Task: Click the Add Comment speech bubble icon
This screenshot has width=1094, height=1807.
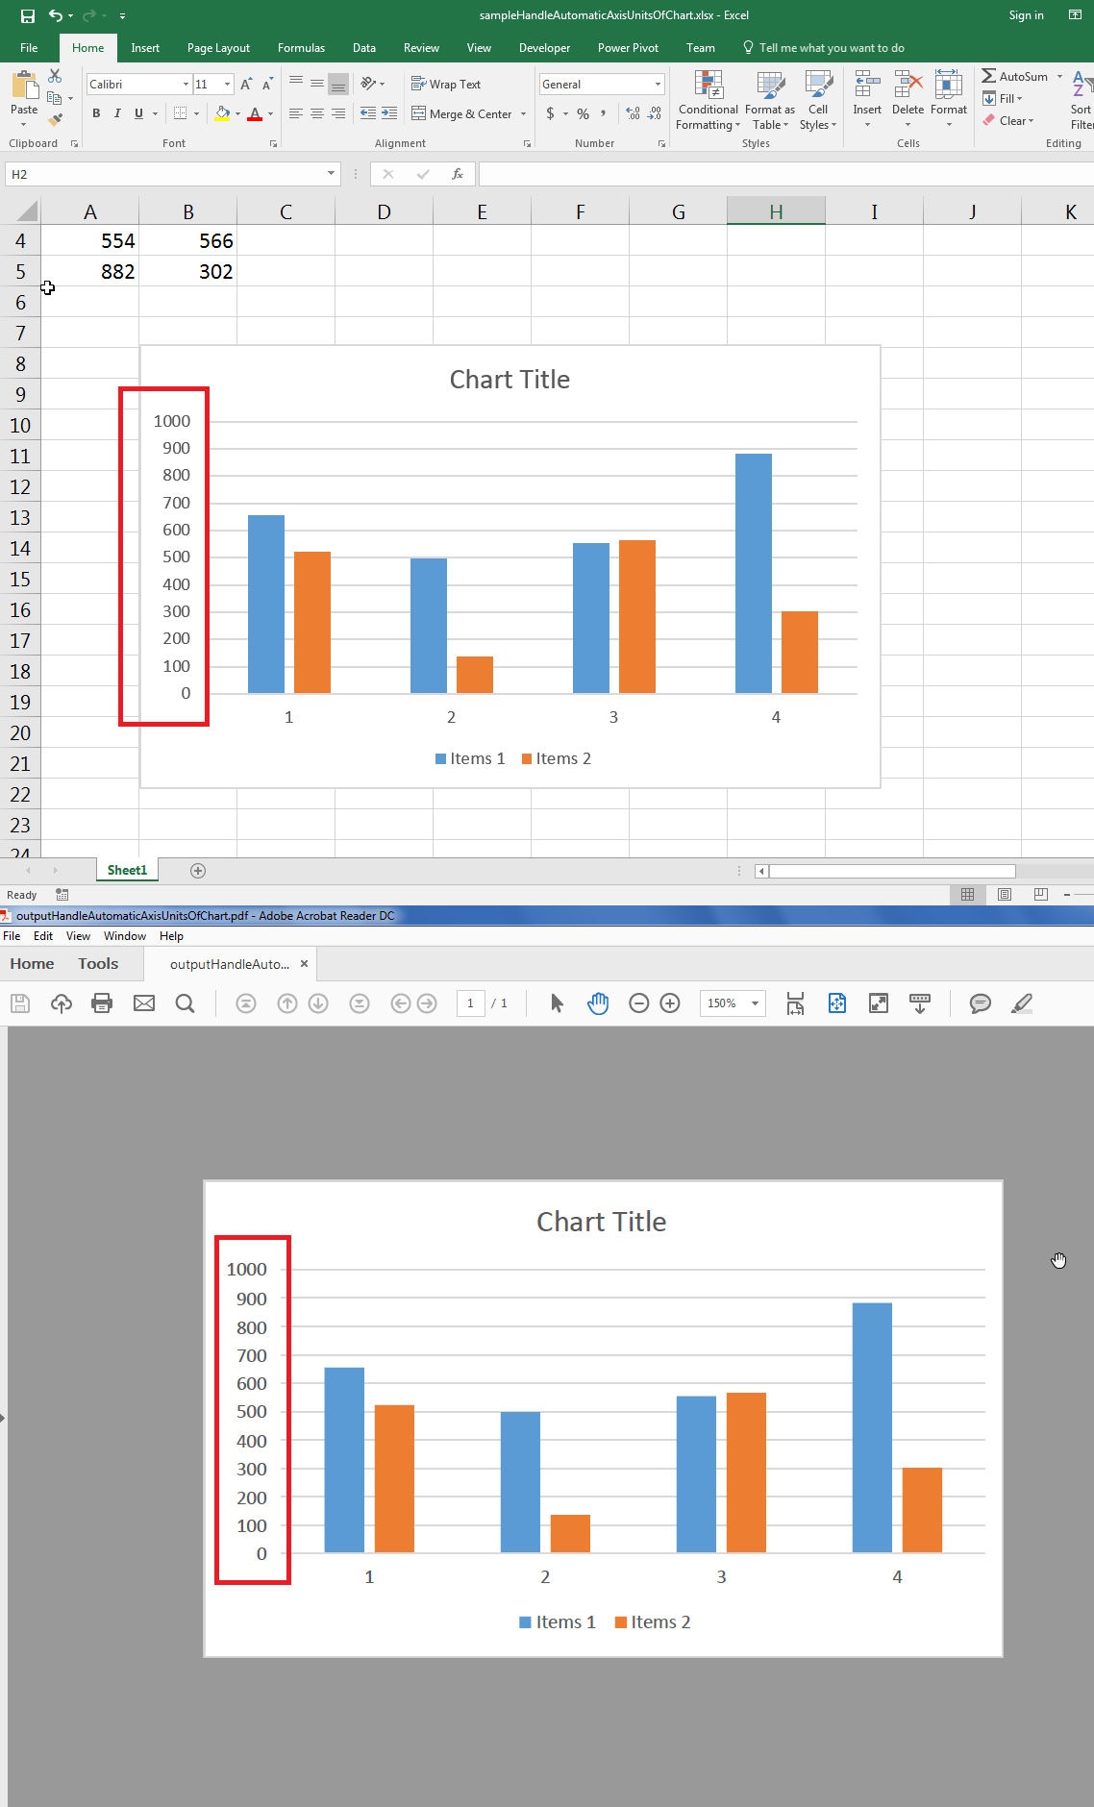Action: point(980,1003)
